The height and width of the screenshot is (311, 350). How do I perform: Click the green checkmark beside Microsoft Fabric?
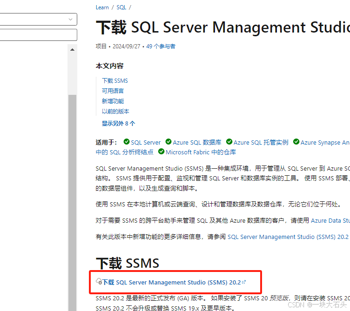[161, 152]
